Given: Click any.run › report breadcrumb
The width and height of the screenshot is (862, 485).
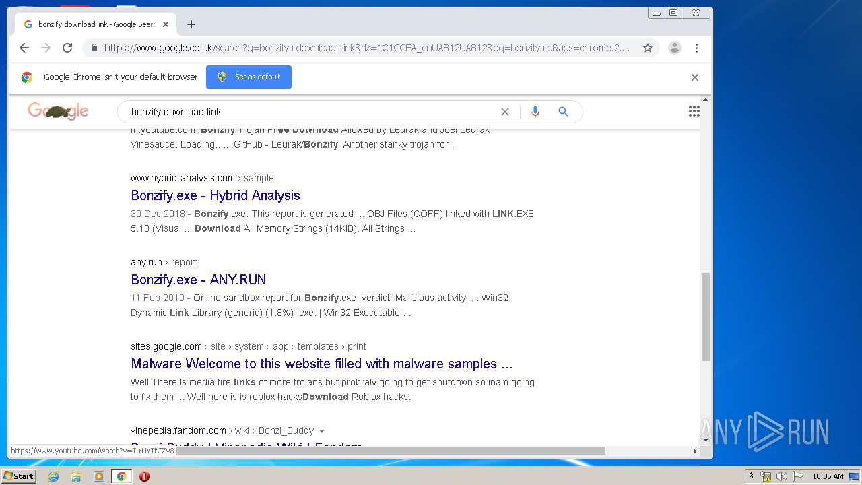Looking at the screenshot, I should point(164,262).
